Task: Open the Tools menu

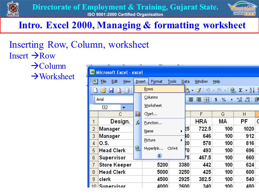Action: pos(172,81)
